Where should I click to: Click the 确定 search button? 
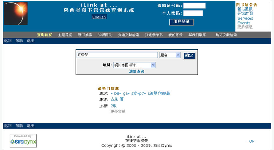coord(189,56)
